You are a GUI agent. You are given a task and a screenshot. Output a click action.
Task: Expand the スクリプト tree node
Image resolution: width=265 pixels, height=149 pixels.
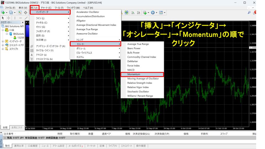[2, 49]
